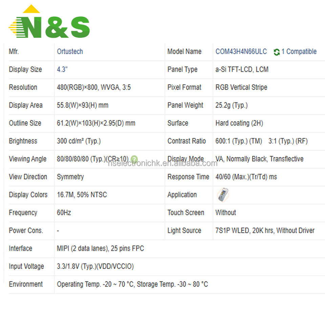325x325 pixels.
Task: Click the handheld device application icon
Action: pos(223,195)
